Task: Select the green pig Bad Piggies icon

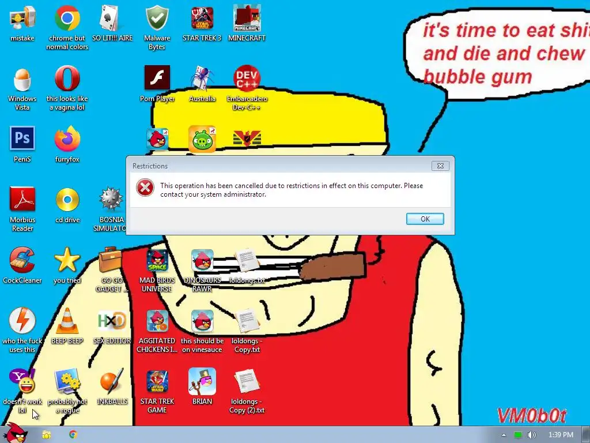Action: (202, 140)
